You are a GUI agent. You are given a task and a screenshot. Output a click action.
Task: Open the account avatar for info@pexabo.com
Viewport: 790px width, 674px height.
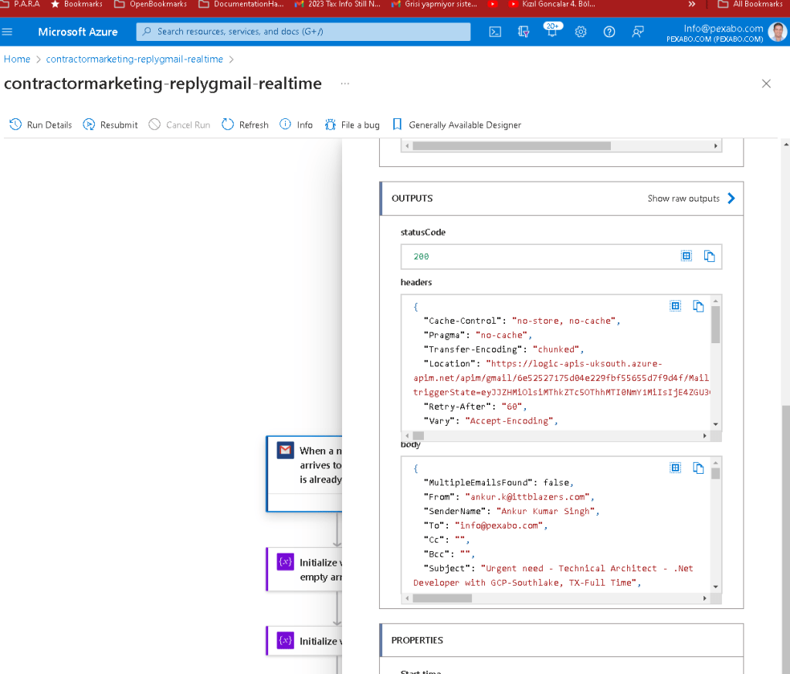click(x=778, y=32)
